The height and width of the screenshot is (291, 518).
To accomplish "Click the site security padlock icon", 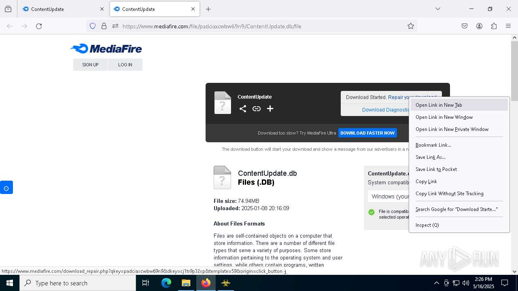I will tap(104, 26).
